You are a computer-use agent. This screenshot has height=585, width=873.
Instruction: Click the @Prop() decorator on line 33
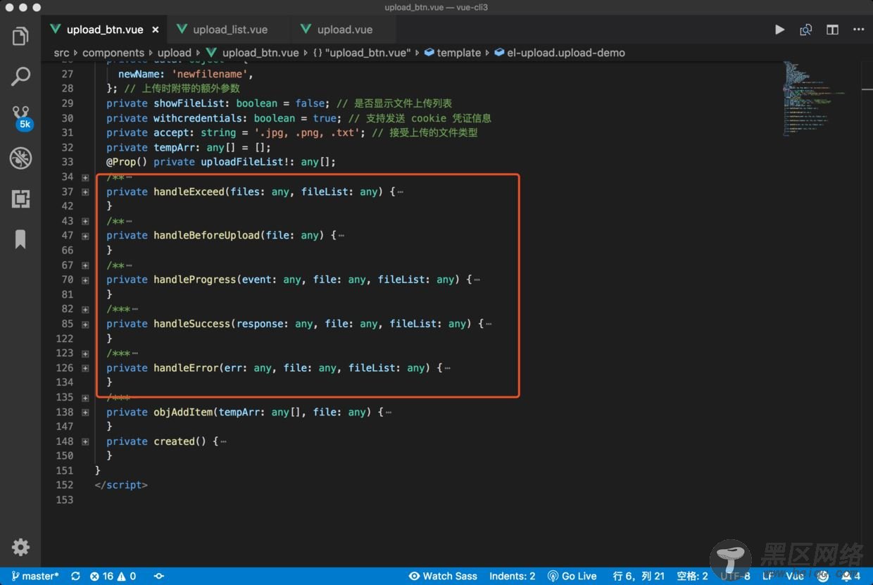[127, 162]
